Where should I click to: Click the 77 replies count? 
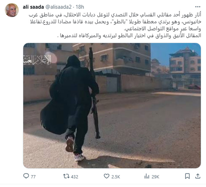coord(33,177)
